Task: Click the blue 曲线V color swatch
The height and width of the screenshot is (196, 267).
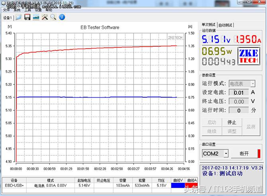Action: coord(178,185)
